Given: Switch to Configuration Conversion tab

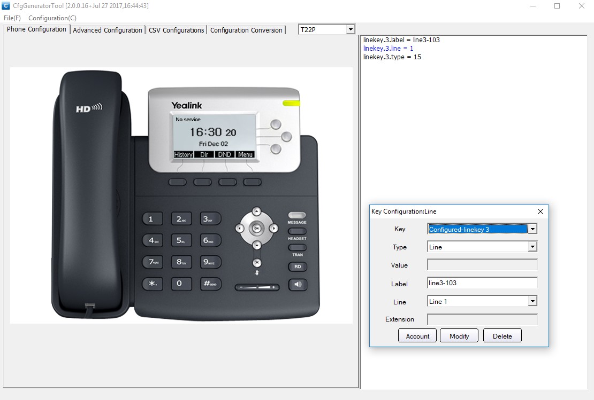Looking at the screenshot, I should [x=246, y=30].
